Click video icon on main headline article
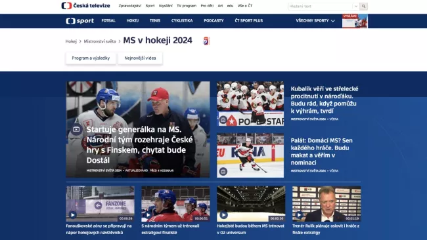427x240 pixels. [76, 129]
